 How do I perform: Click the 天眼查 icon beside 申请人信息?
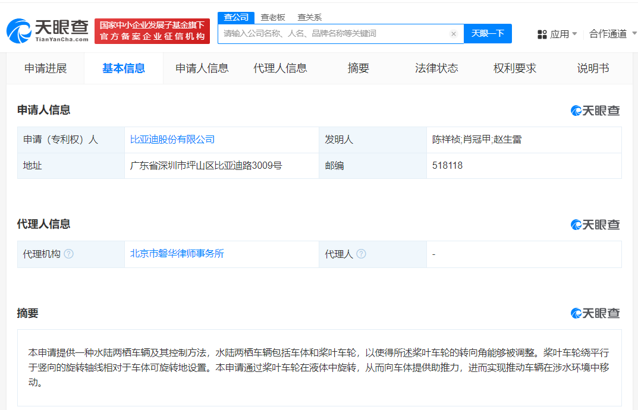595,111
